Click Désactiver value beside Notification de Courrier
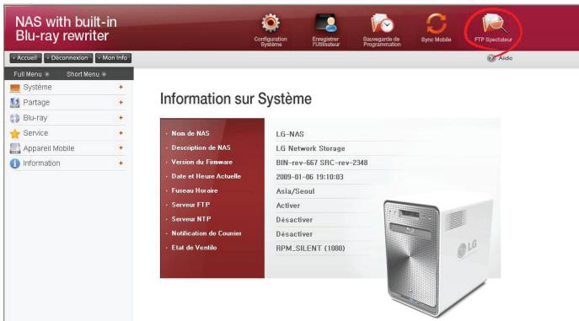 tap(294, 234)
